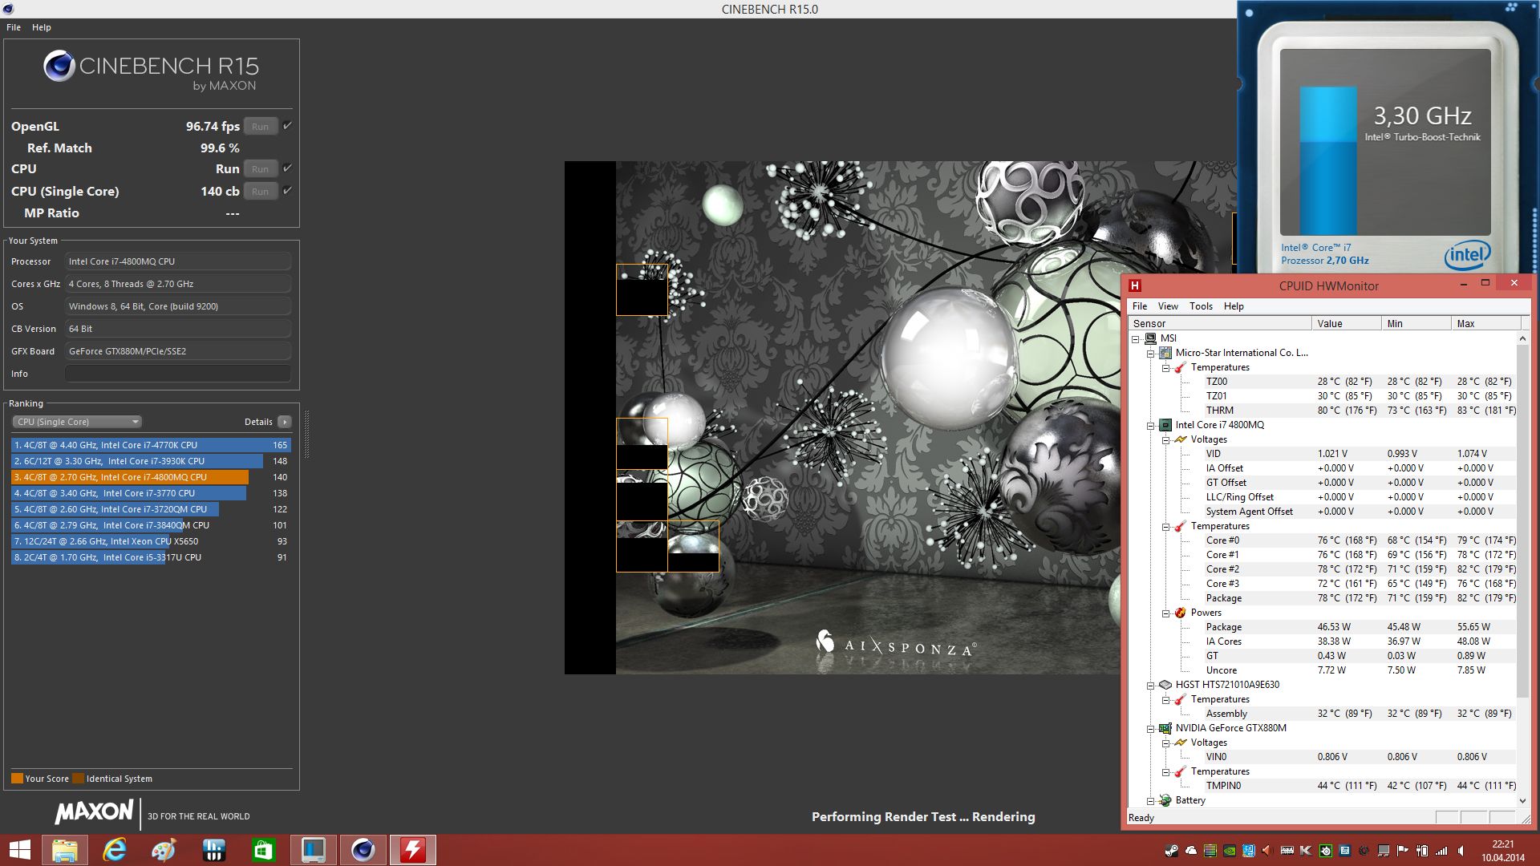Collapse the NVIDIA GeForce GTX880M tree node
The width and height of the screenshot is (1540, 866).
[x=1150, y=729]
